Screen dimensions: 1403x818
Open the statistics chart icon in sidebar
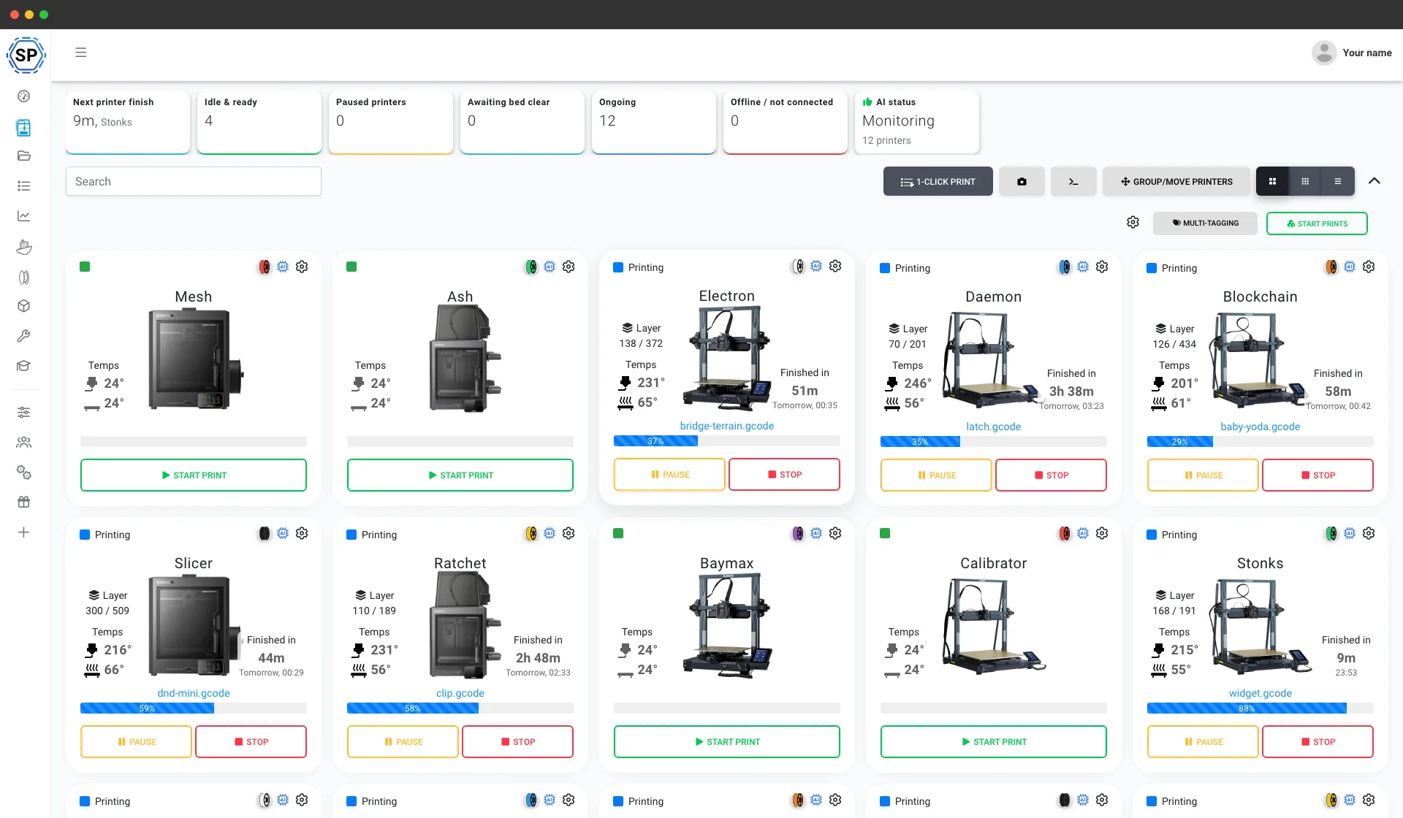coord(24,216)
